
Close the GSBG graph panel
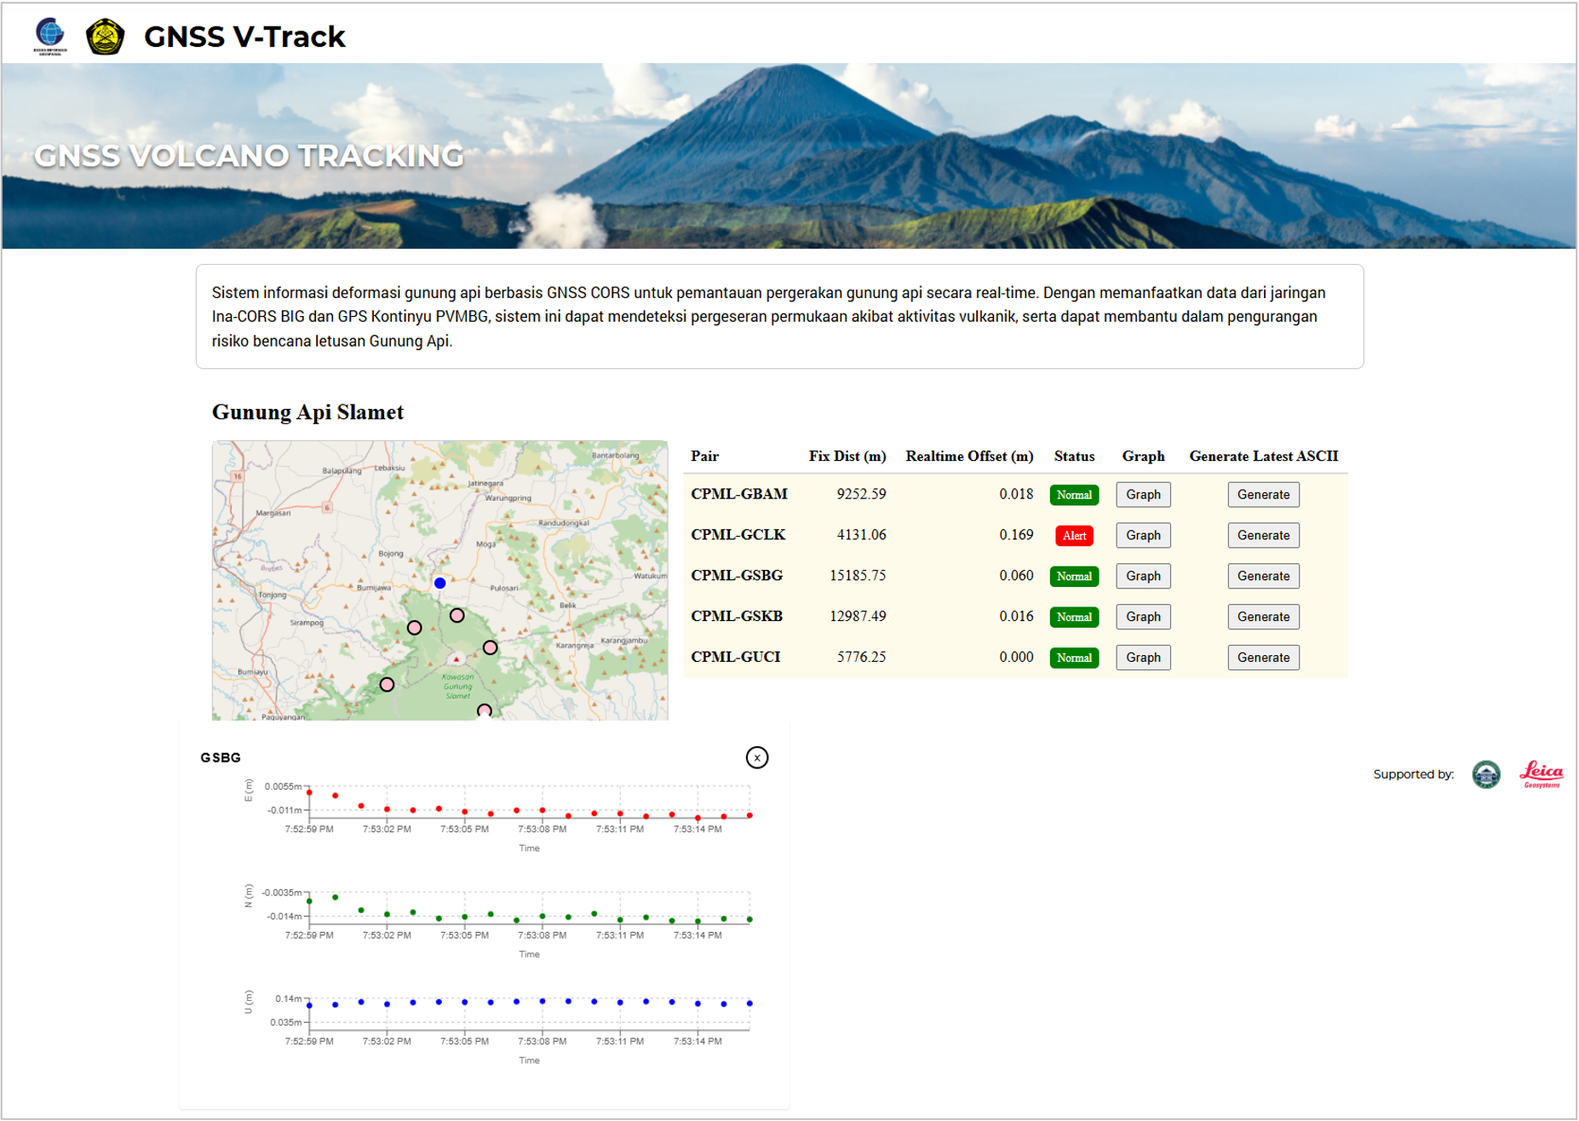click(756, 757)
